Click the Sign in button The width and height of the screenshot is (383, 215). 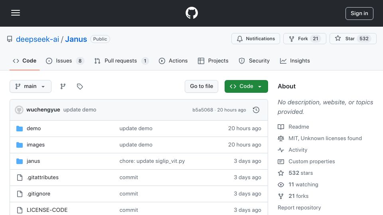click(359, 14)
